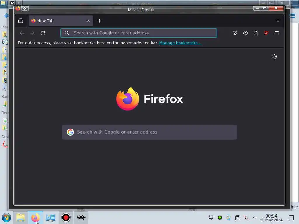
Task: Expand the list all tabs chevron
Action: [x=278, y=21]
